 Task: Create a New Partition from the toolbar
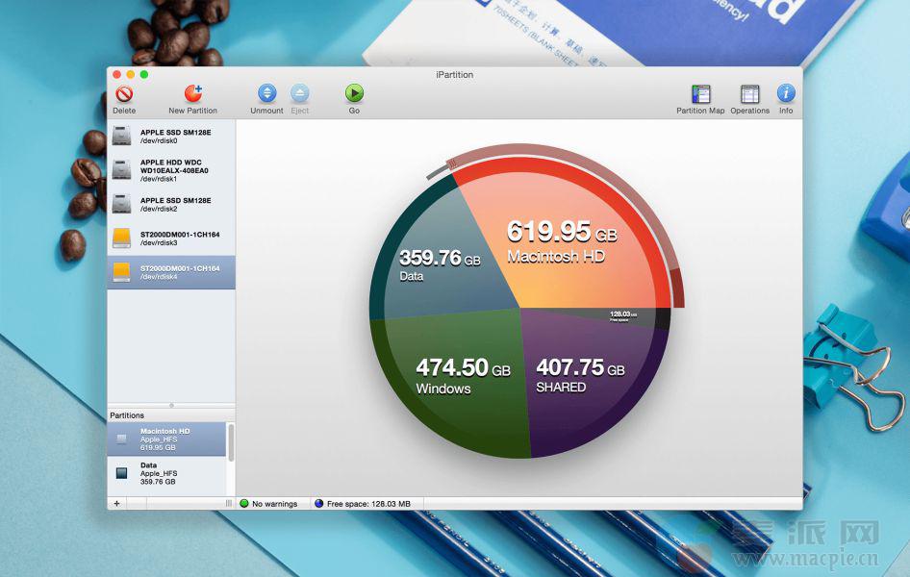click(x=192, y=94)
